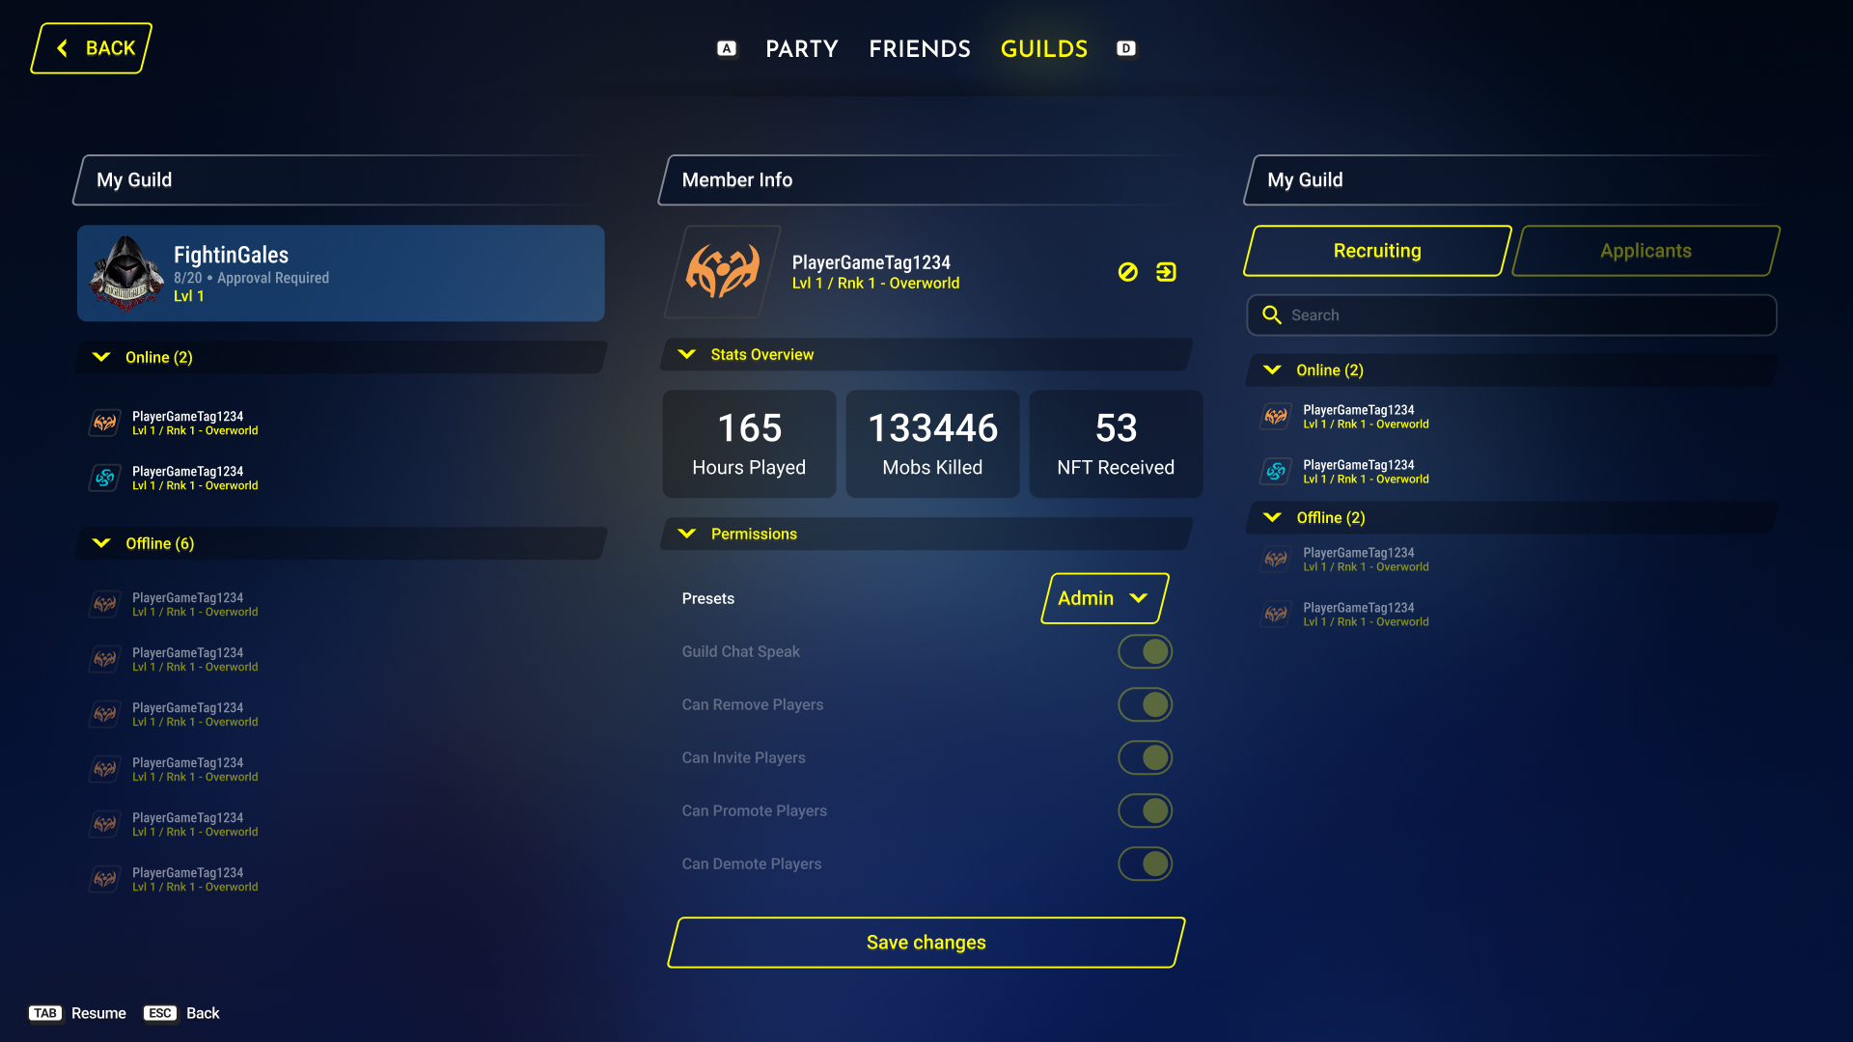Click the ban icon next to PlayerGameTag1234
Image resolution: width=1853 pixels, height=1042 pixels.
pyautogui.click(x=1127, y=272)
